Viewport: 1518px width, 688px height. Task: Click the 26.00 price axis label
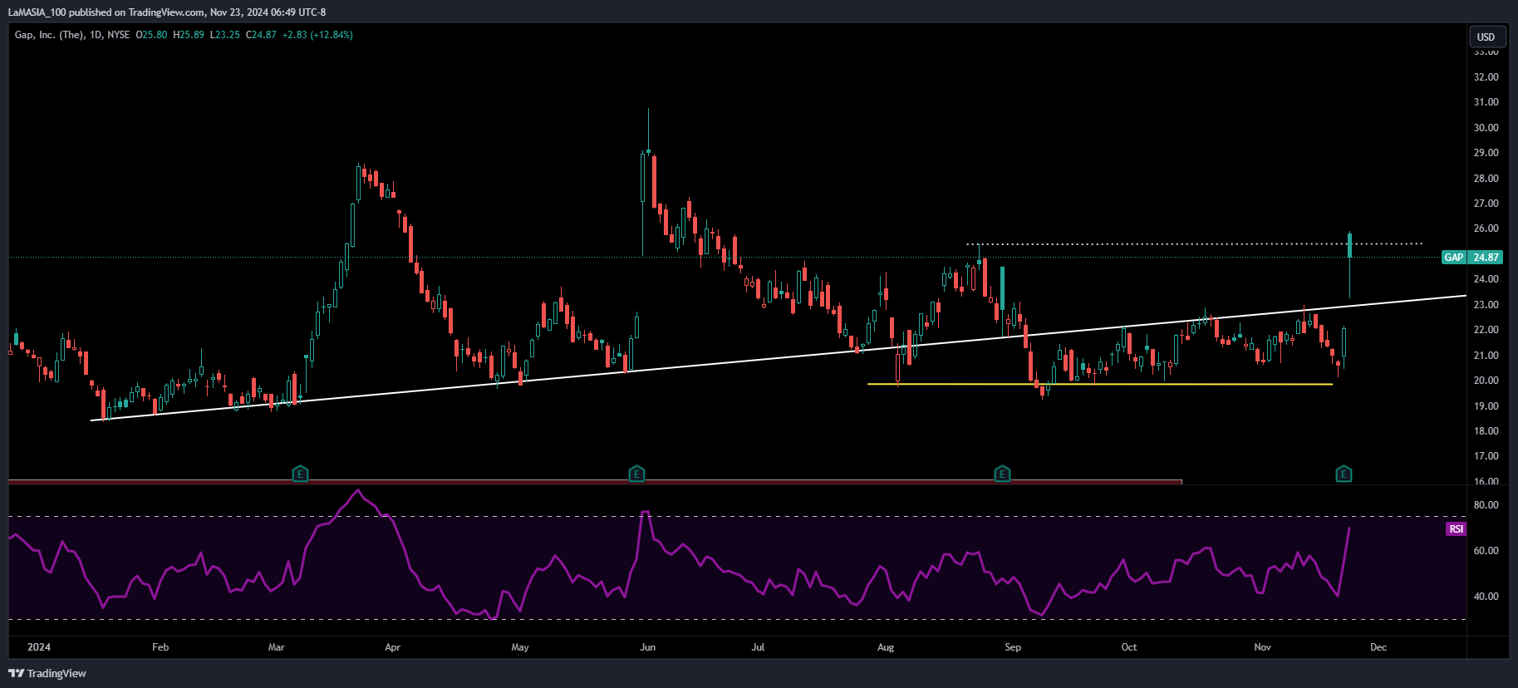click(1486, 229)
